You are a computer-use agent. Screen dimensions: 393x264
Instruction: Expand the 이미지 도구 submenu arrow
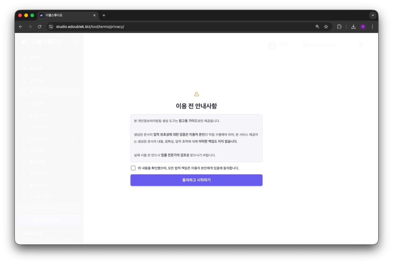(74, 138)
